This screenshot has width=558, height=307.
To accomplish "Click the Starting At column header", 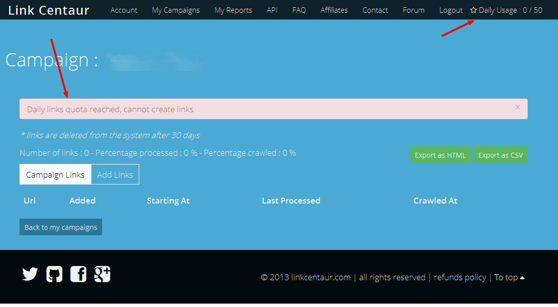I will pos(168,201).
